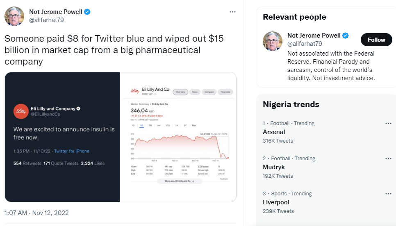Click the verified badge in Relevant people
The height and width of the screenshot is (226, 396).
click(346, 36)
